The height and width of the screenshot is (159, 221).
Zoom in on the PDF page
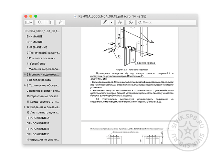[x=50, y=22]
